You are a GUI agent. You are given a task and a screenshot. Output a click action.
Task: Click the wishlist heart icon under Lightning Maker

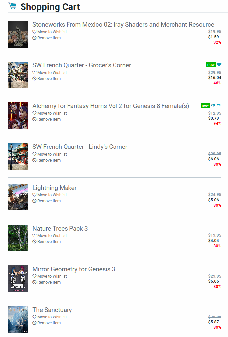tap(34, 195)
